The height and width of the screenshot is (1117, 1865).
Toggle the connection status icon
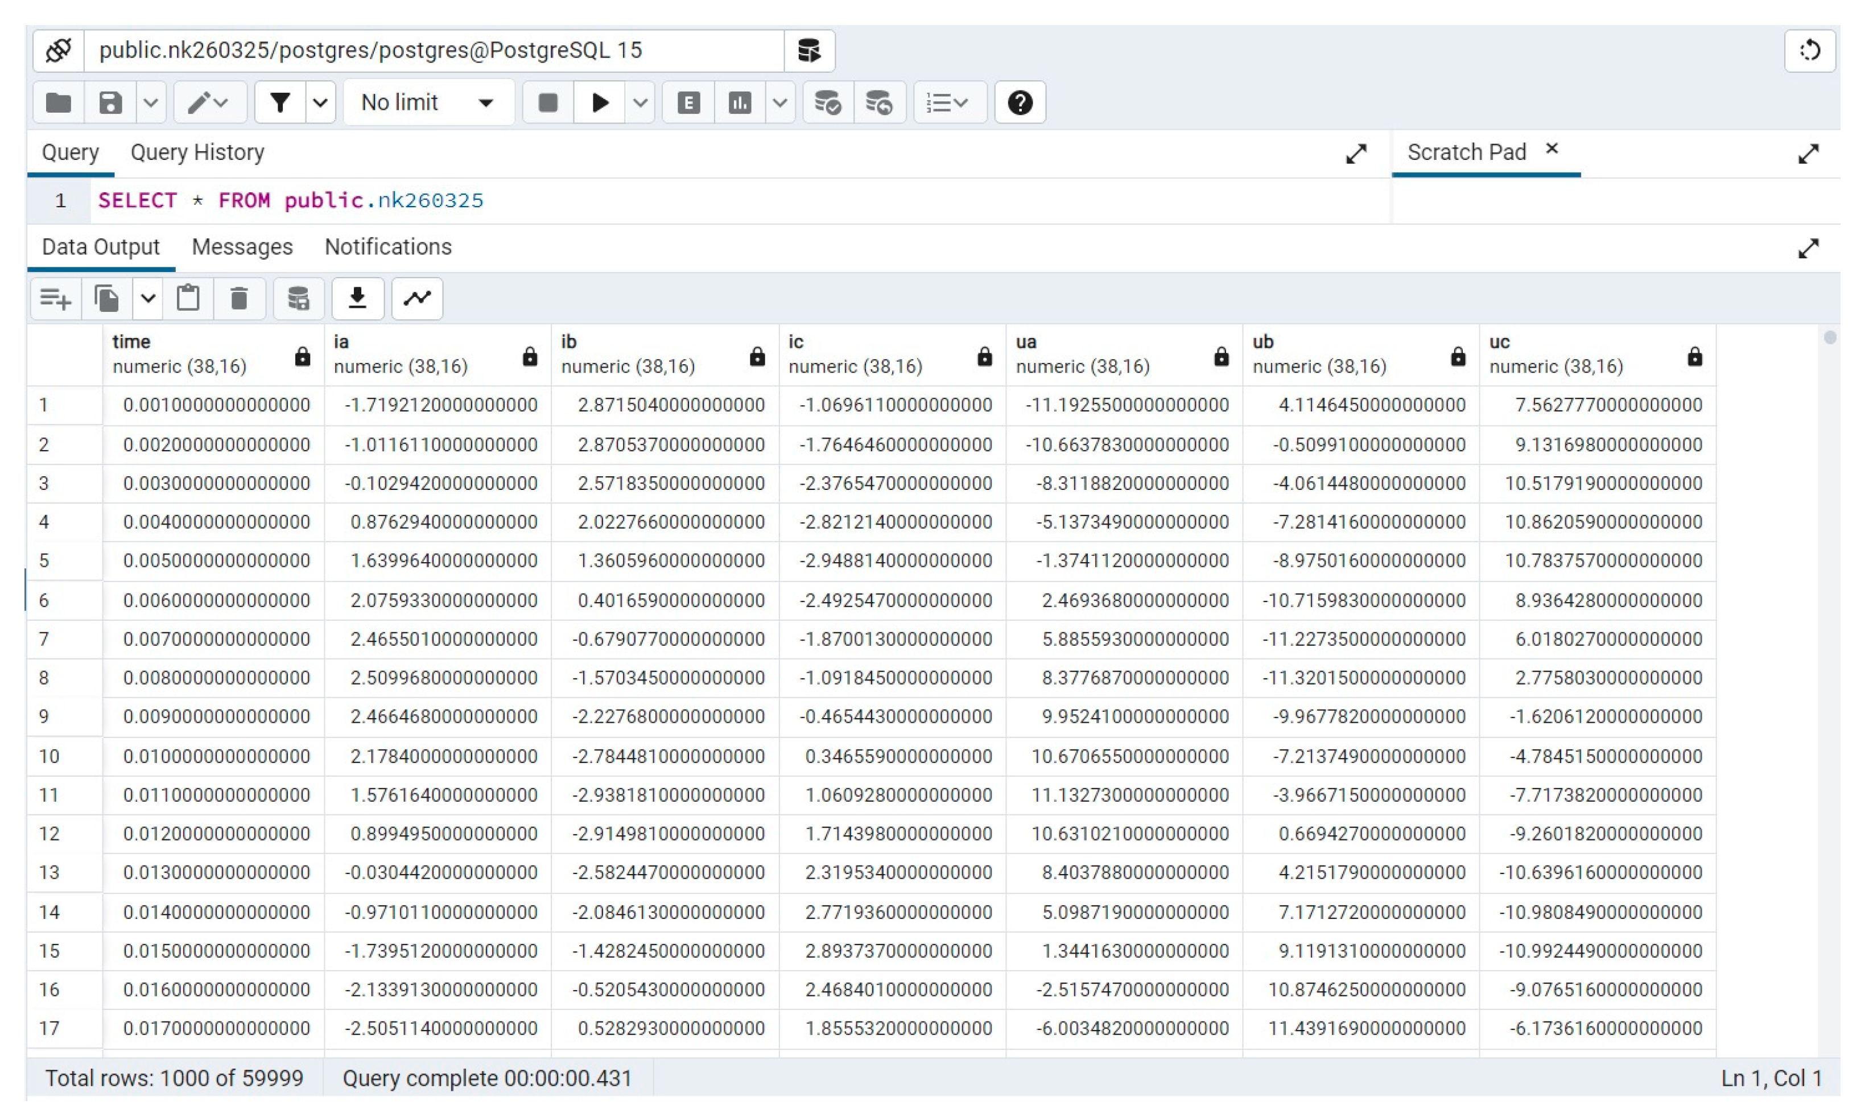pyautogui.click(x=59, y=51)
